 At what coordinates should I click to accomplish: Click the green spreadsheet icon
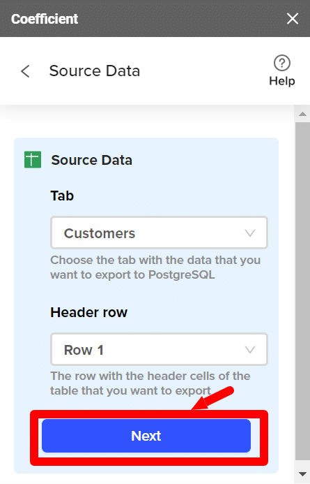tap(33, 159)
